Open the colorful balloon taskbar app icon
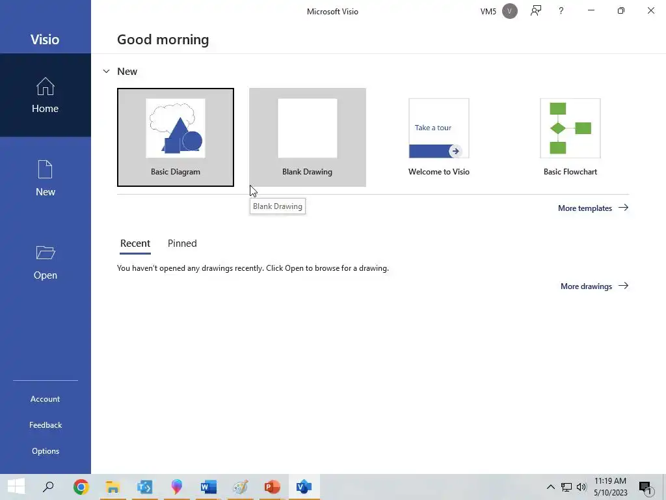The image size is (666, 500). 177,487
